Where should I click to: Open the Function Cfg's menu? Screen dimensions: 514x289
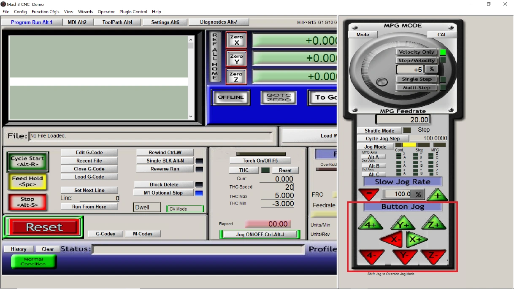(45, 12)
